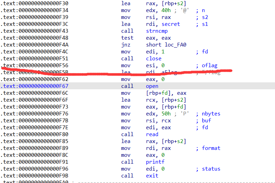Click the printf function call

[155, 162]
